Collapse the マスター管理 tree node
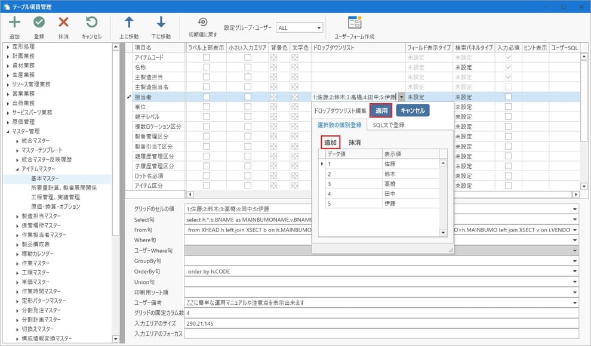Viewport: 591px width, 346px height. coord(8,131)
